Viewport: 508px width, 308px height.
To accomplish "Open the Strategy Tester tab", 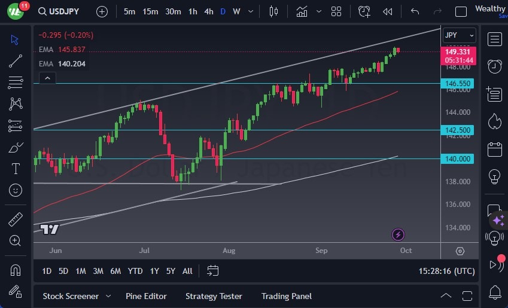I will 214,296.
